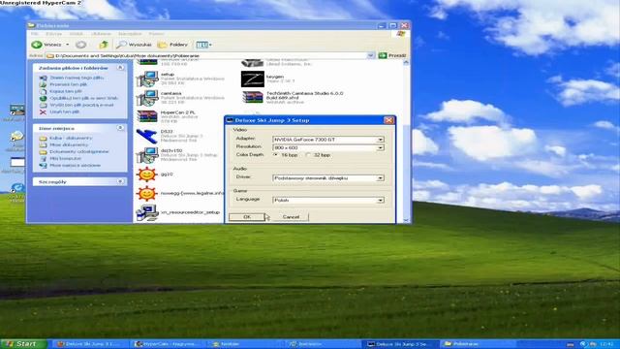Open the Wyszukaj search tool
The height and width of the screenshot is (349, 620).
pyautogui.click(x=134, y=45)
